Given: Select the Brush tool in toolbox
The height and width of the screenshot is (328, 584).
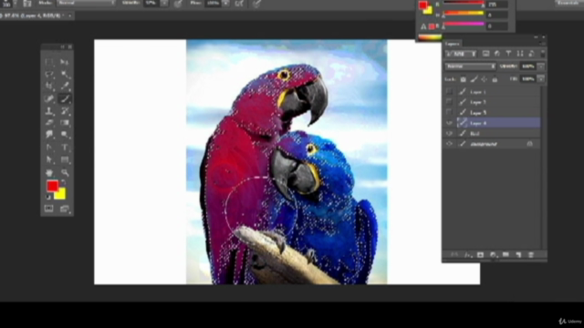Looking at the screenshot, I should coord(65,98).
